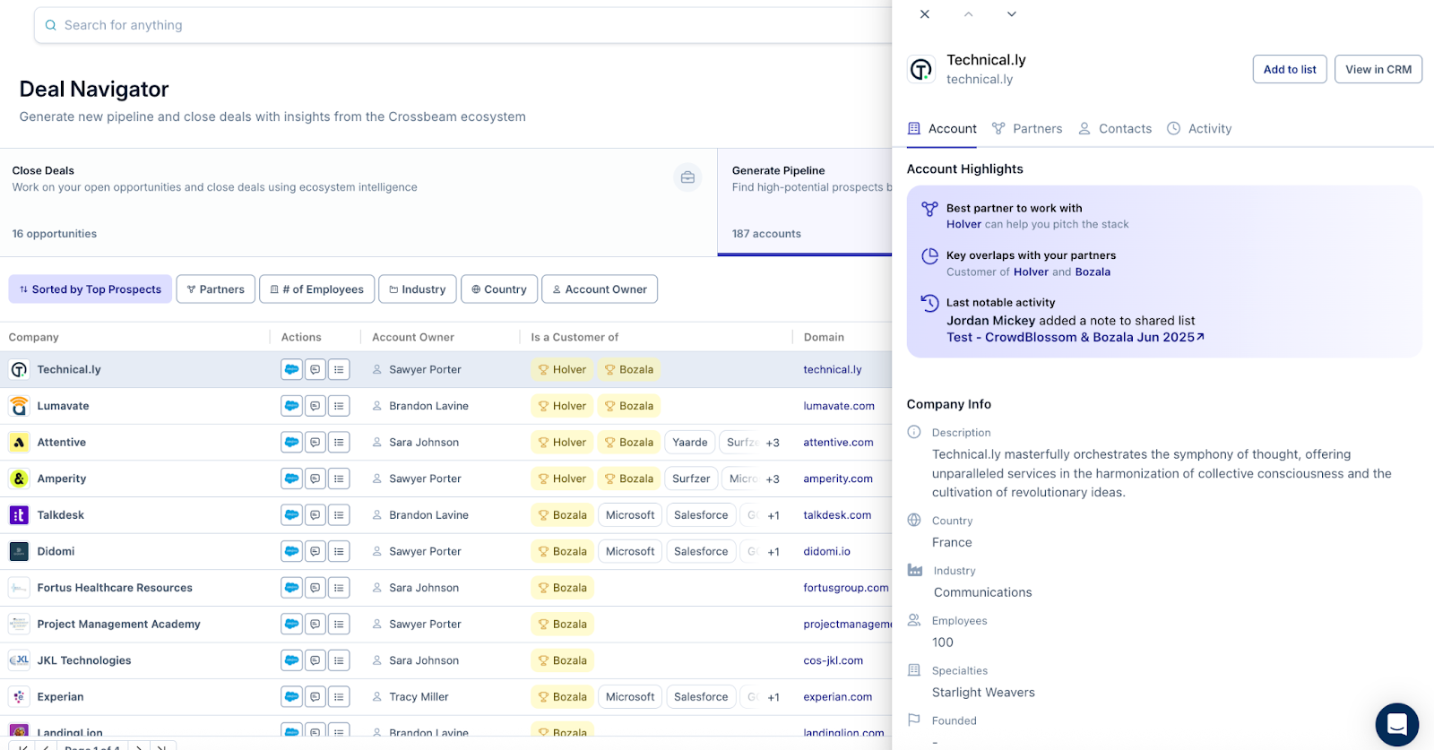Click Attentive company logo
Image resolution: width=1434 pixels, height=750 pixels.
19,443
